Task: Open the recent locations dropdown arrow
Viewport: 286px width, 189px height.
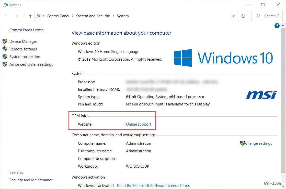Action: (24, 16)
